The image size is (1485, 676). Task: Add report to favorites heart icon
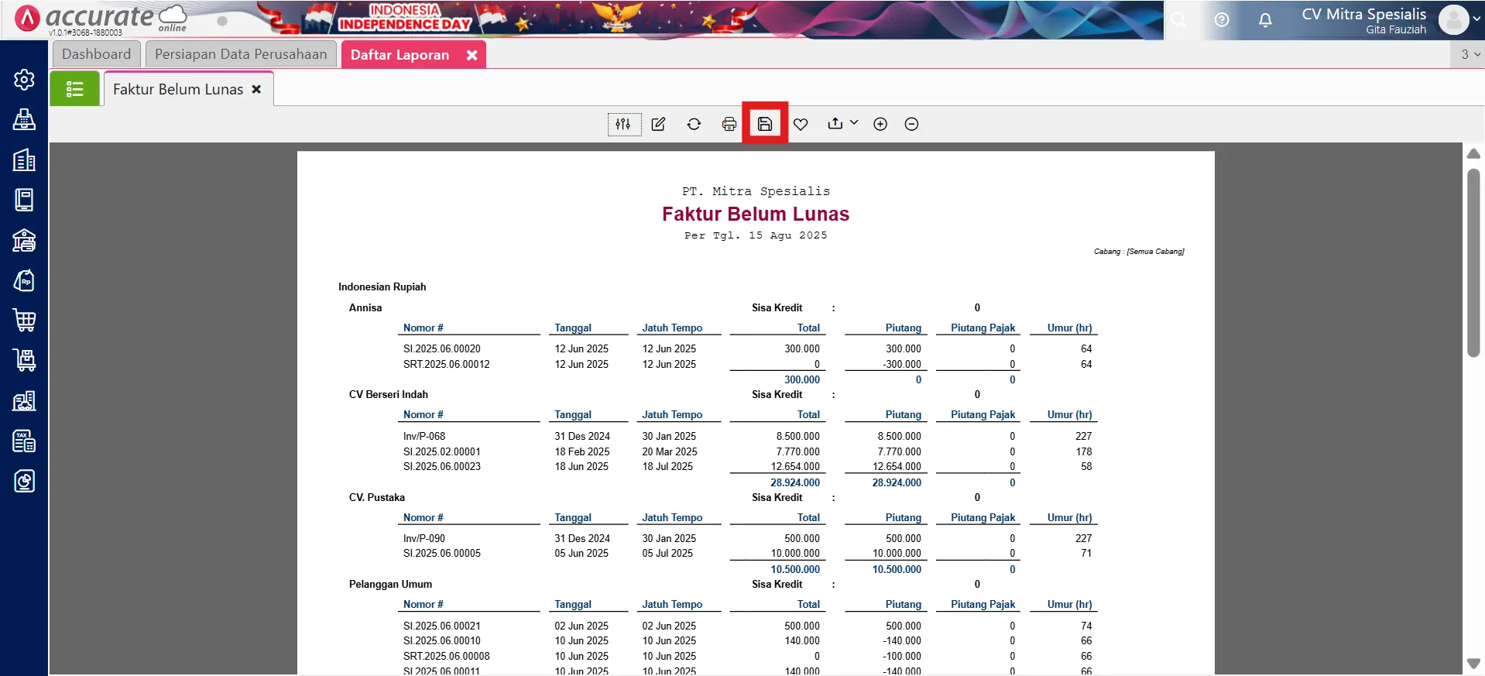(x=801, y=124)
